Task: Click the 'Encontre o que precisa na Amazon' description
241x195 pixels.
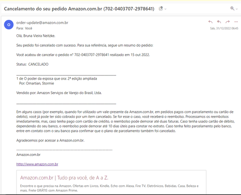Action: point(109,188)
